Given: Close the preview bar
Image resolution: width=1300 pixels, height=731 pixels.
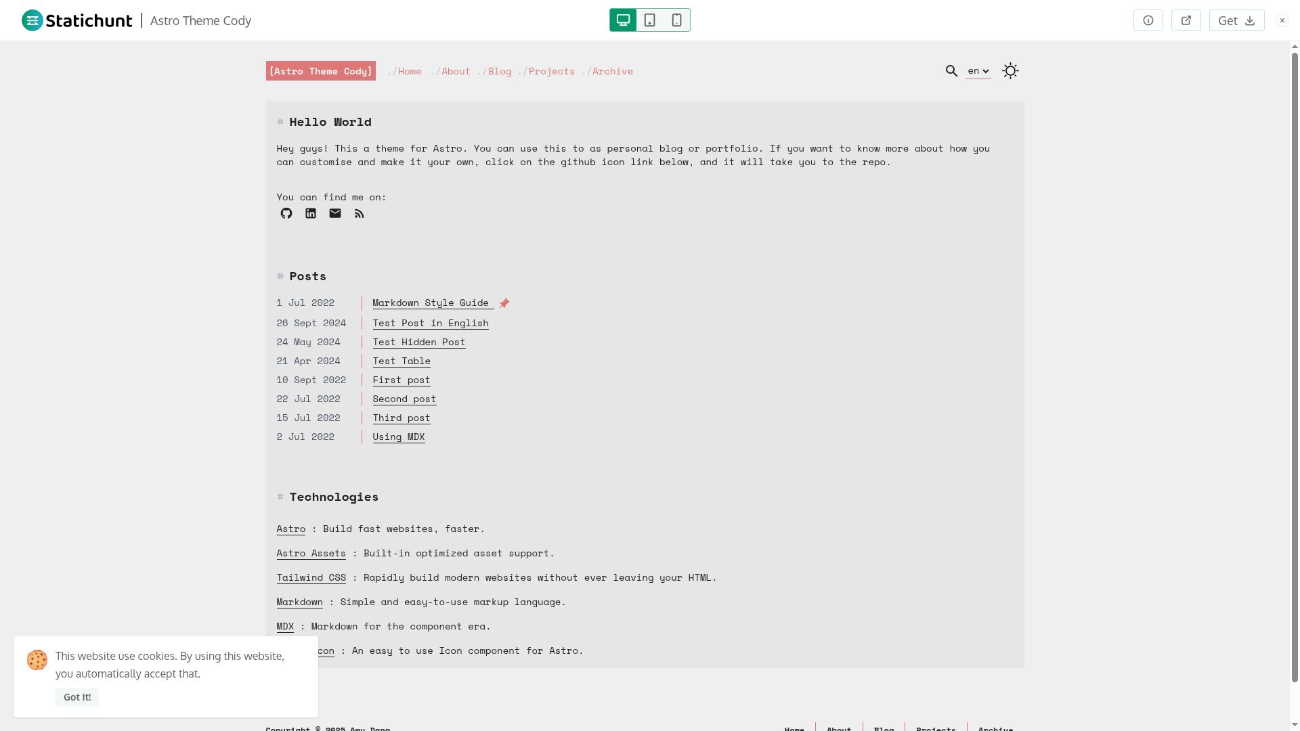Looking at the screenshot, I should pos(1282,20).
